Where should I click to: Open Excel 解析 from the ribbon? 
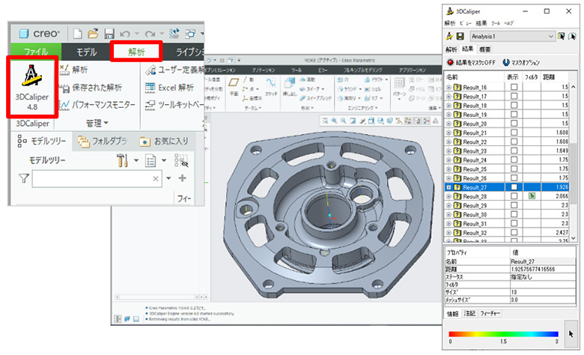(169, 88)
